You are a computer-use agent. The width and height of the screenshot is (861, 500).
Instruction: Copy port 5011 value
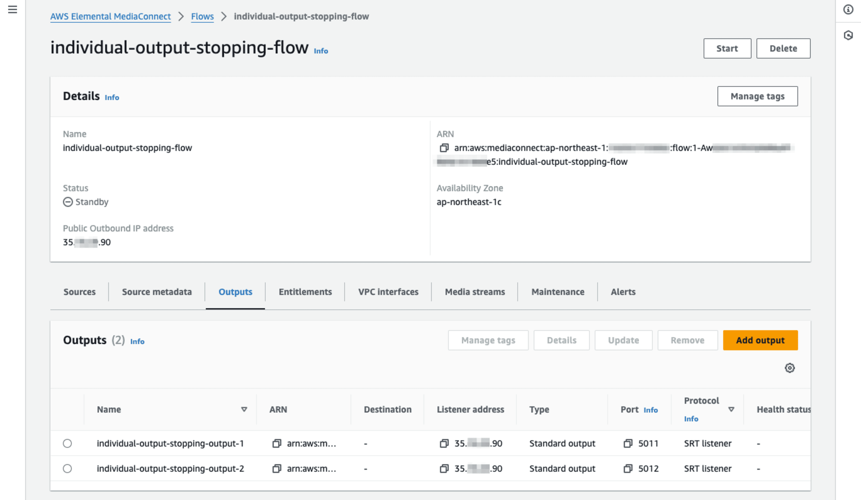(628, 443)
